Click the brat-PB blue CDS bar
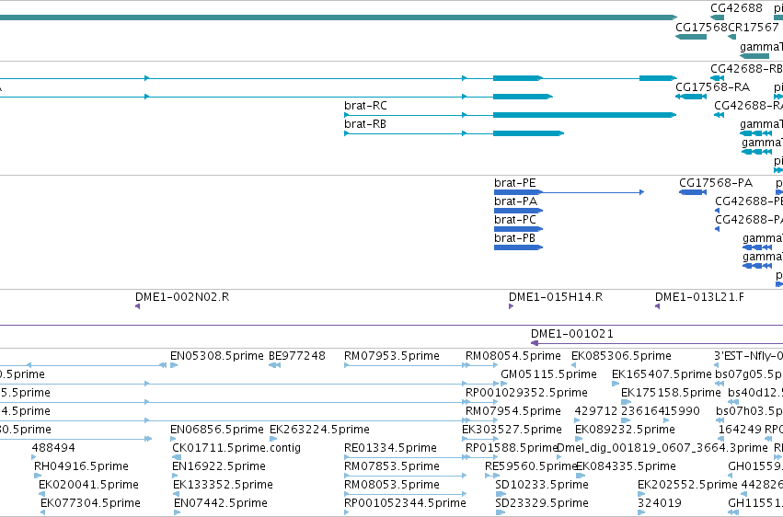This screenshot has height=517, width=783. [x=518, y=247]
